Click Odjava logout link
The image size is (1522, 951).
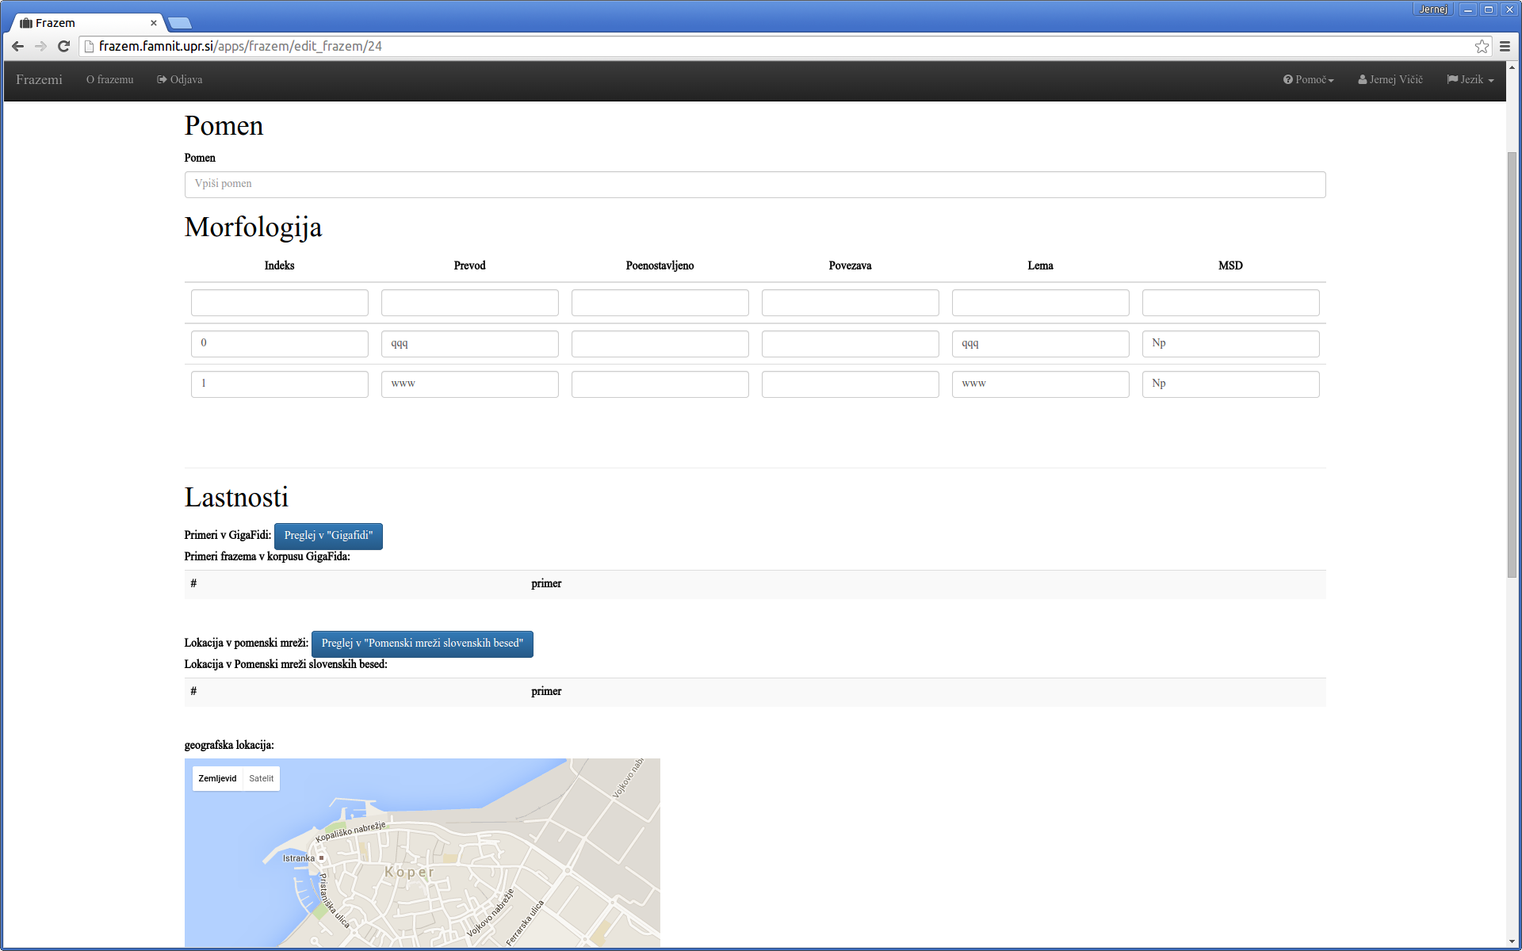(180, 80)
